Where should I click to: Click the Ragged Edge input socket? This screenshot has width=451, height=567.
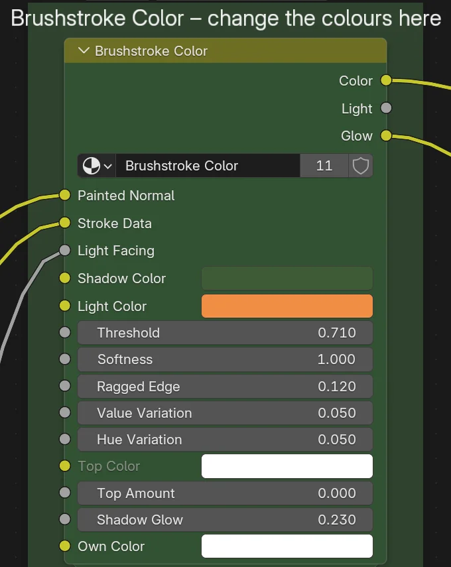65,386
